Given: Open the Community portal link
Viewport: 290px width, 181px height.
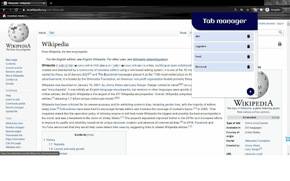Looking at the screenshot, I should tap(15, 104).
